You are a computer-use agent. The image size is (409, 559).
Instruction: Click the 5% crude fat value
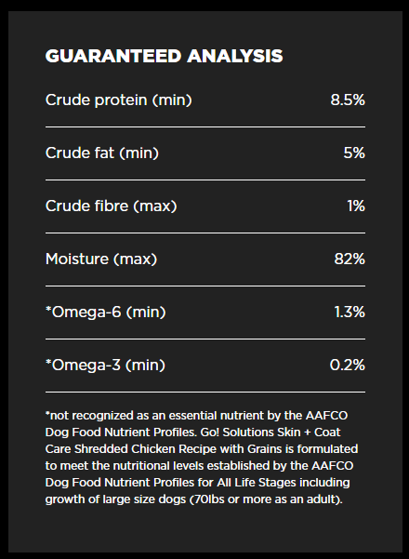point(354,153)
